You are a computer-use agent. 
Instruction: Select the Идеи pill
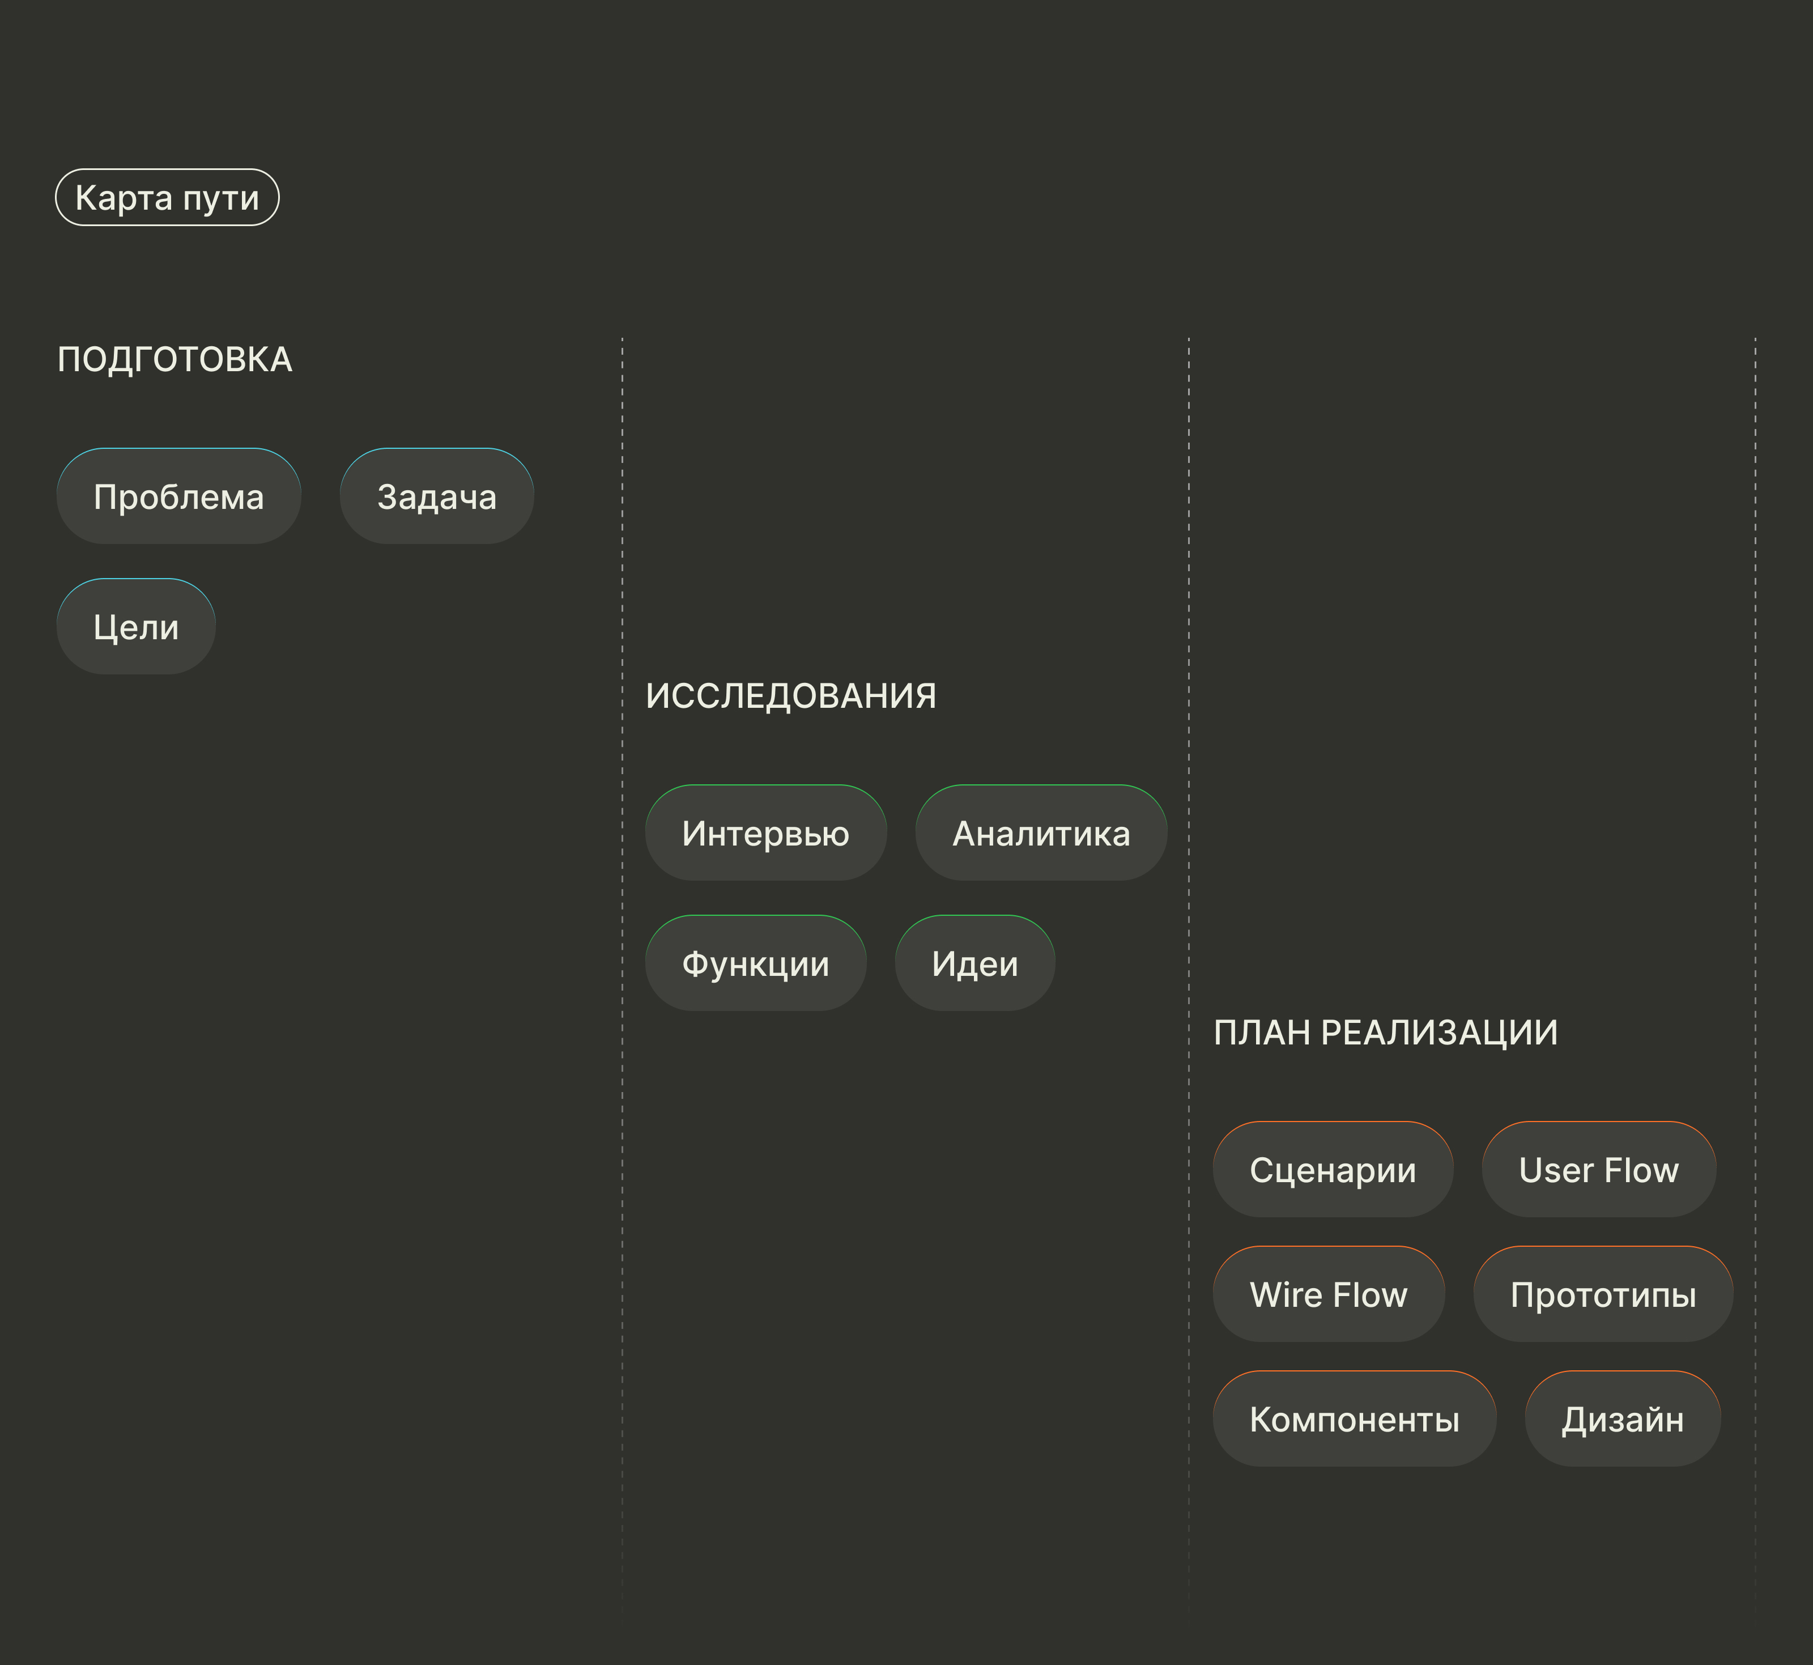click(974, 964)
